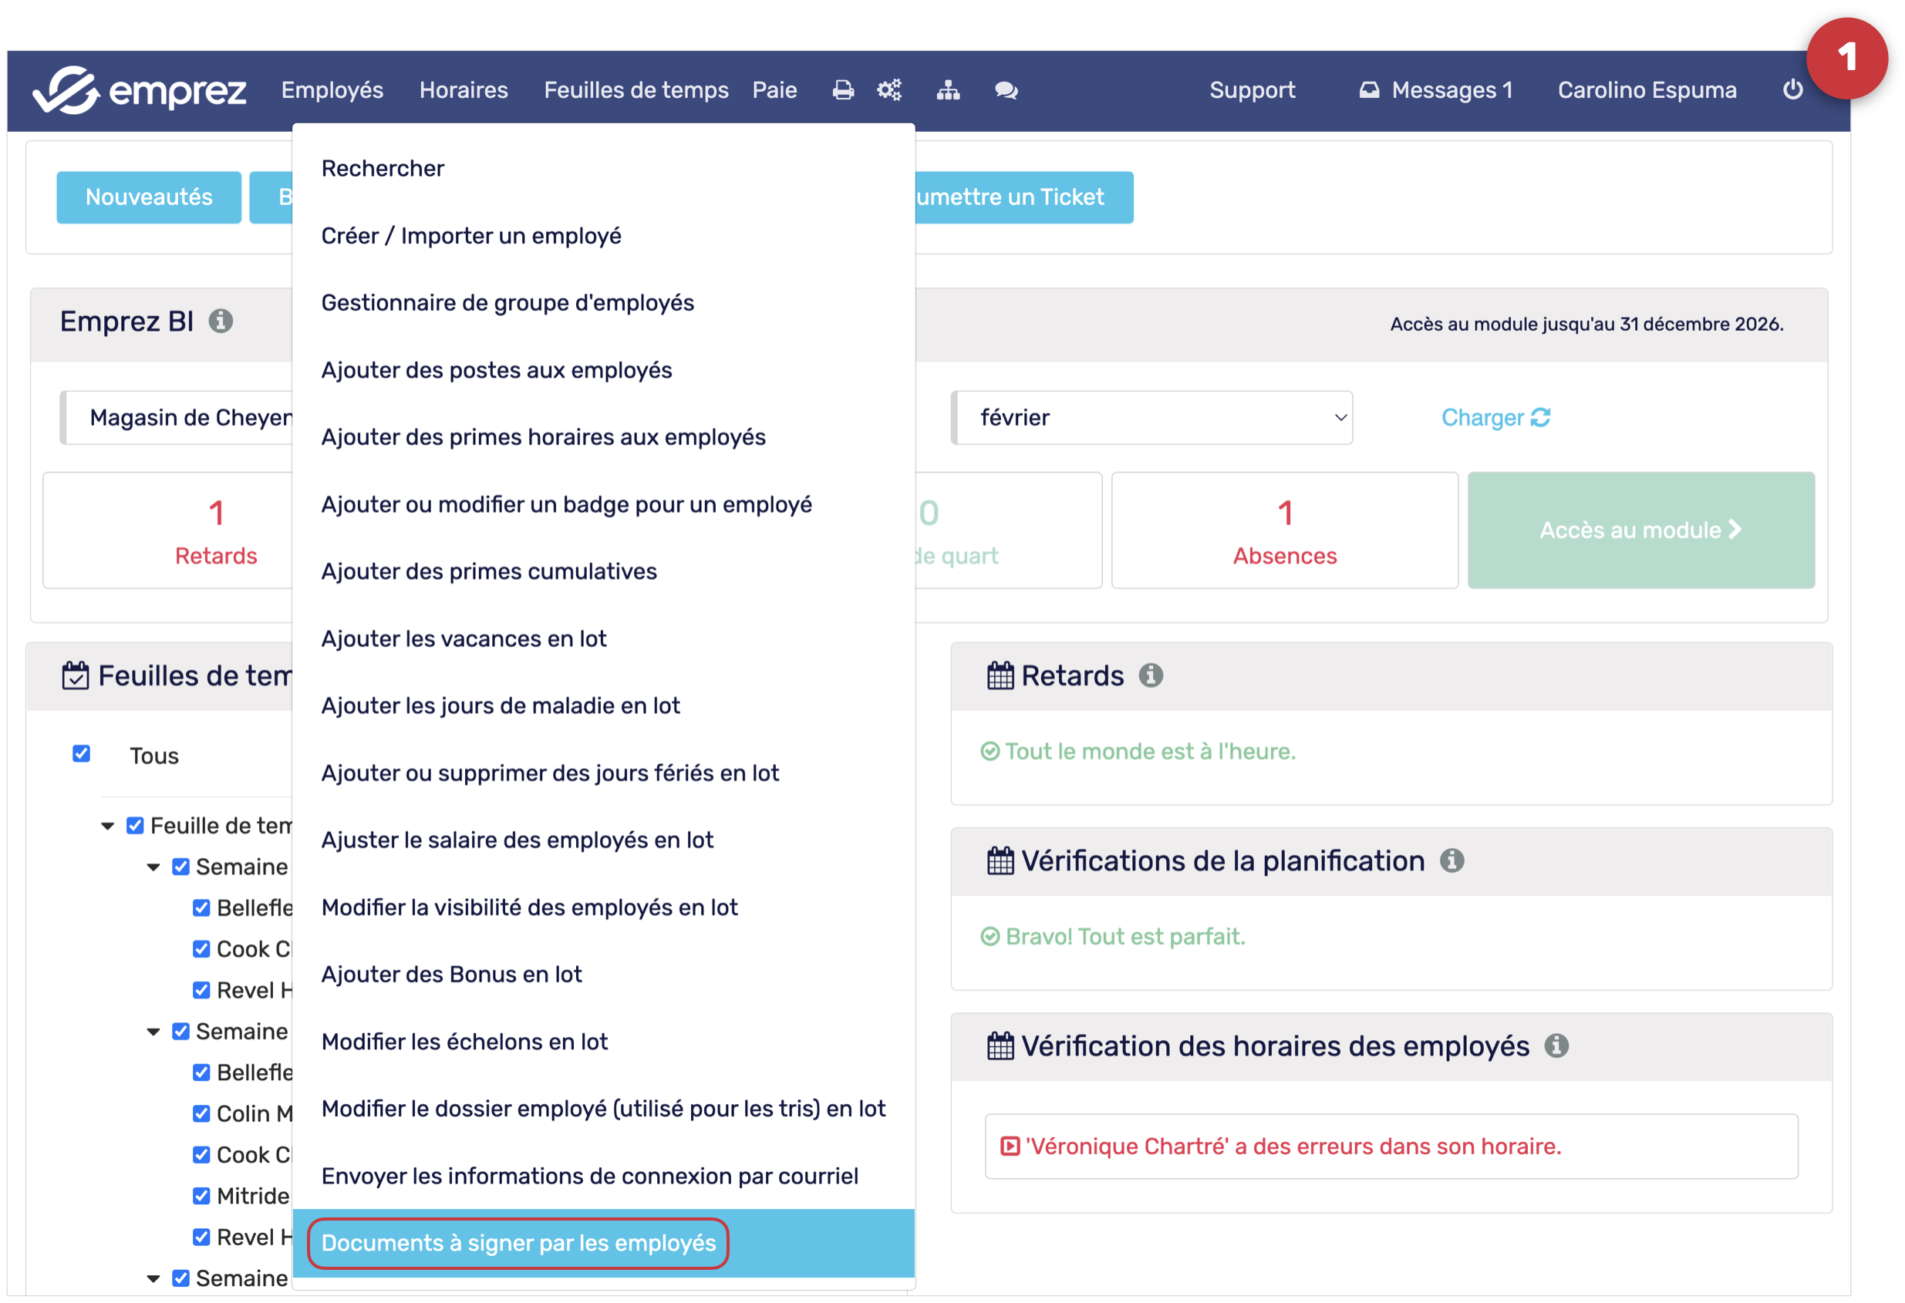Collapse the first Semaine tree node

(x=153, y=867)
